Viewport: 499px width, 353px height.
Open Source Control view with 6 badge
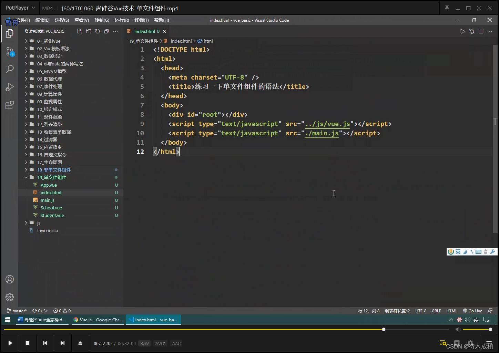point(10,52)
